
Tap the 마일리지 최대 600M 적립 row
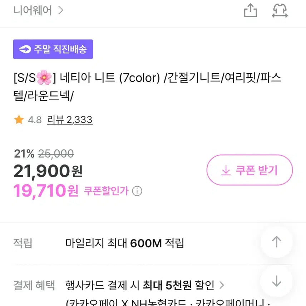pos(124,244)
